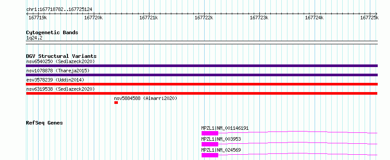390x160 pixels.
Task: Select the esv3578239 red variant bar
Action: click(202, 84)
